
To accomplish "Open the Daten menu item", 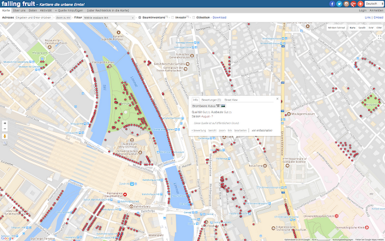I will (32, 10).
